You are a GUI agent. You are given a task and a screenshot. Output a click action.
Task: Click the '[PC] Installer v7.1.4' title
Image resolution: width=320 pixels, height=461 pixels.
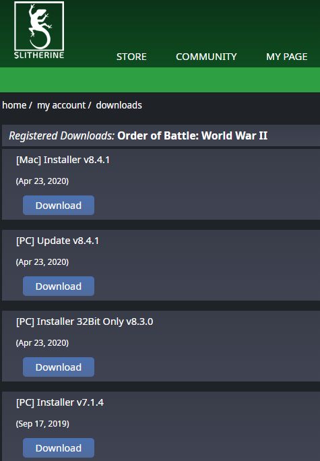click(60, 402)
